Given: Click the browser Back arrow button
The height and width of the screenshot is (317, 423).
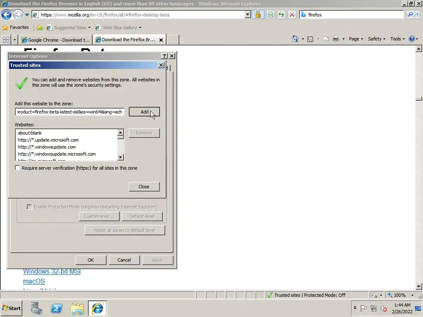Looking at the screenshot, I should pos(6,14).
